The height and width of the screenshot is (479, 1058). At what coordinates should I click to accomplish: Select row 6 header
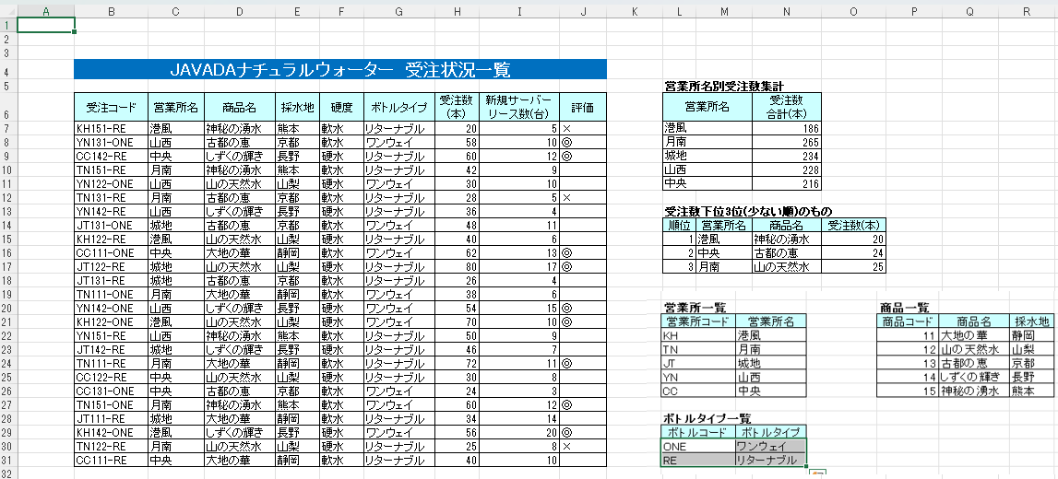(7, 107)
